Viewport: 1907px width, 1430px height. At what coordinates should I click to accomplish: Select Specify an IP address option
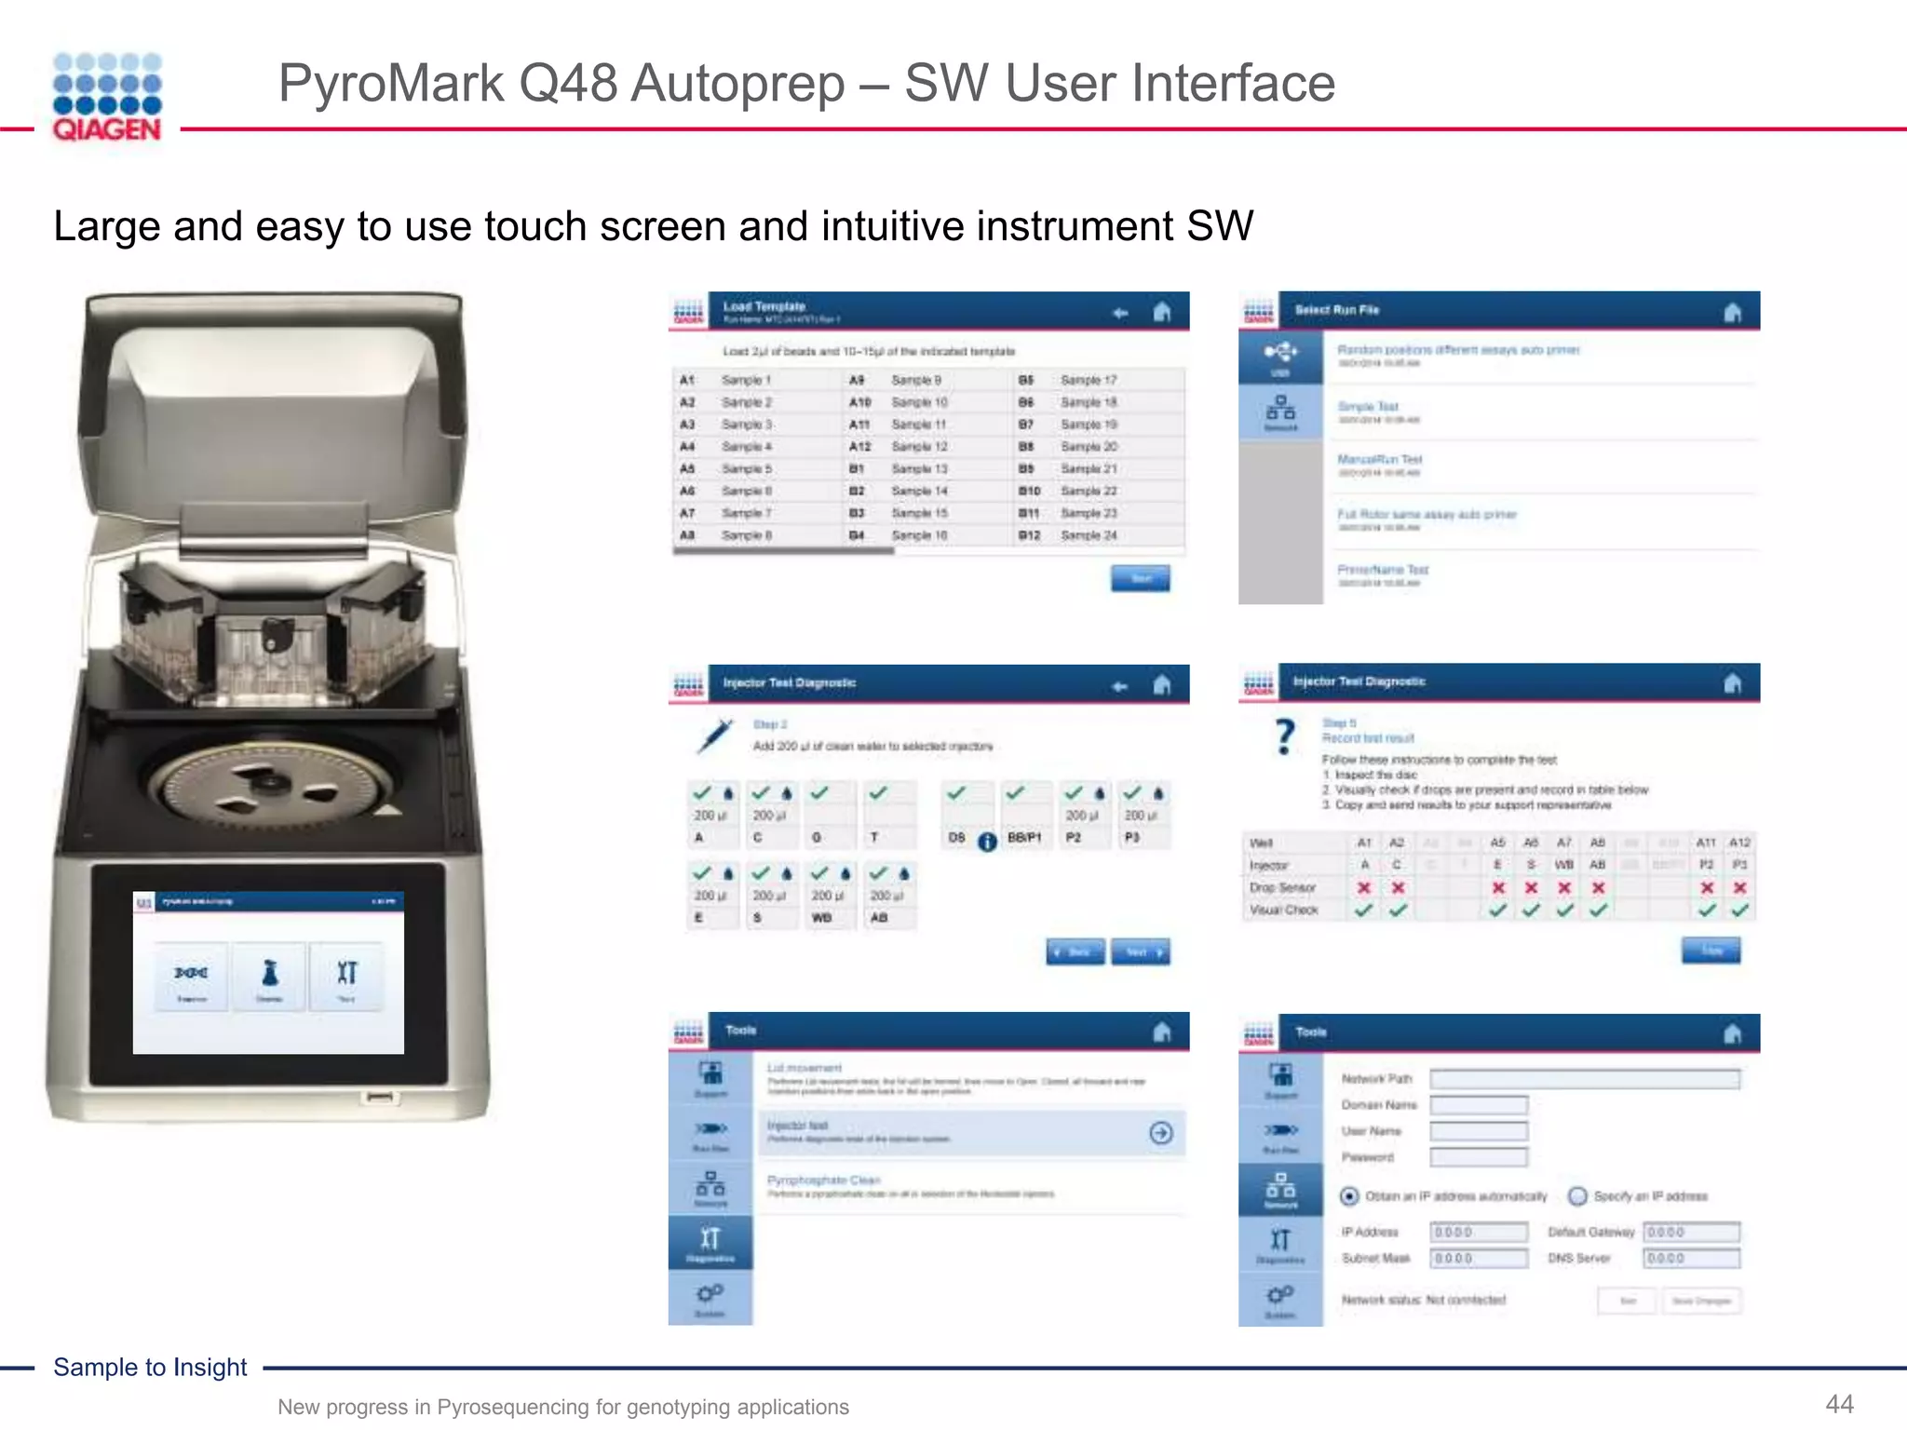[1577, 1196]
